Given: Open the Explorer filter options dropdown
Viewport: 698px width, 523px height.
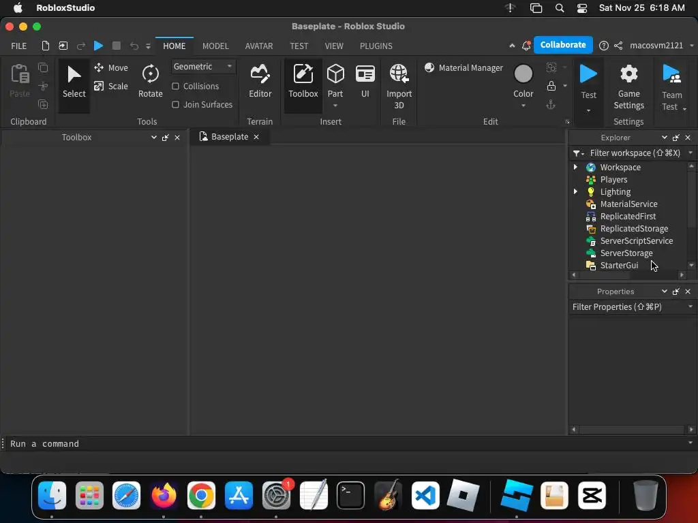Looking at the screenshot, I should 578,153.
